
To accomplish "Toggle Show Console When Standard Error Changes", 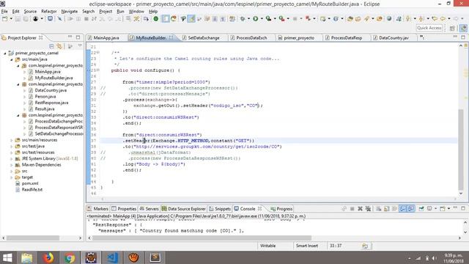I will (x=411, y=208).
